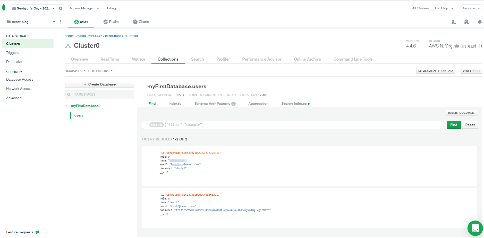
Task: Click the organization building icon
Action: pos(14,8)
